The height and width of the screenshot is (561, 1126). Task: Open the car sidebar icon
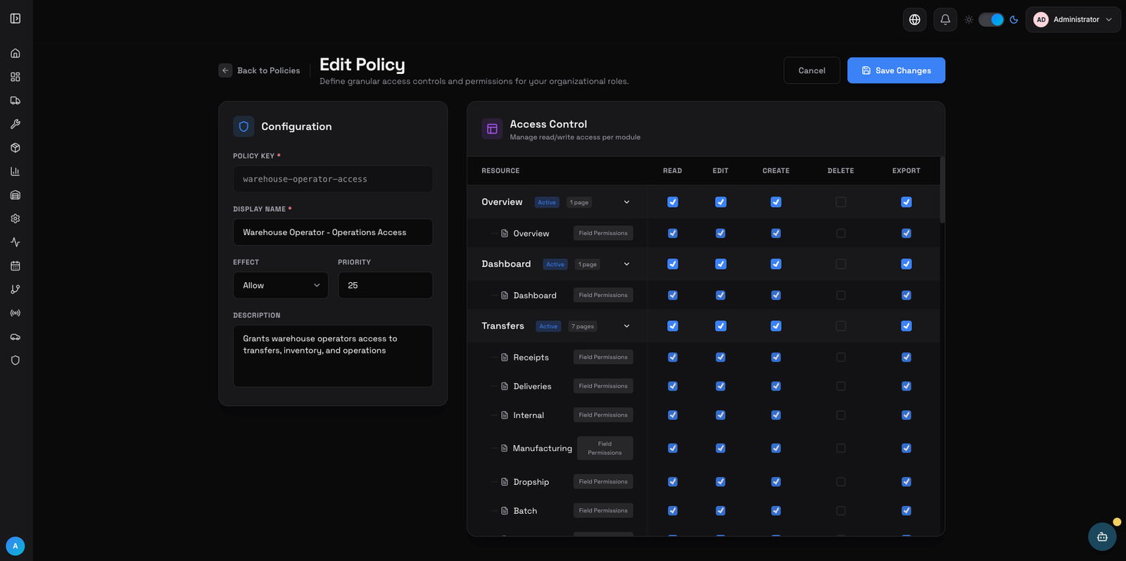coord(15,336)
